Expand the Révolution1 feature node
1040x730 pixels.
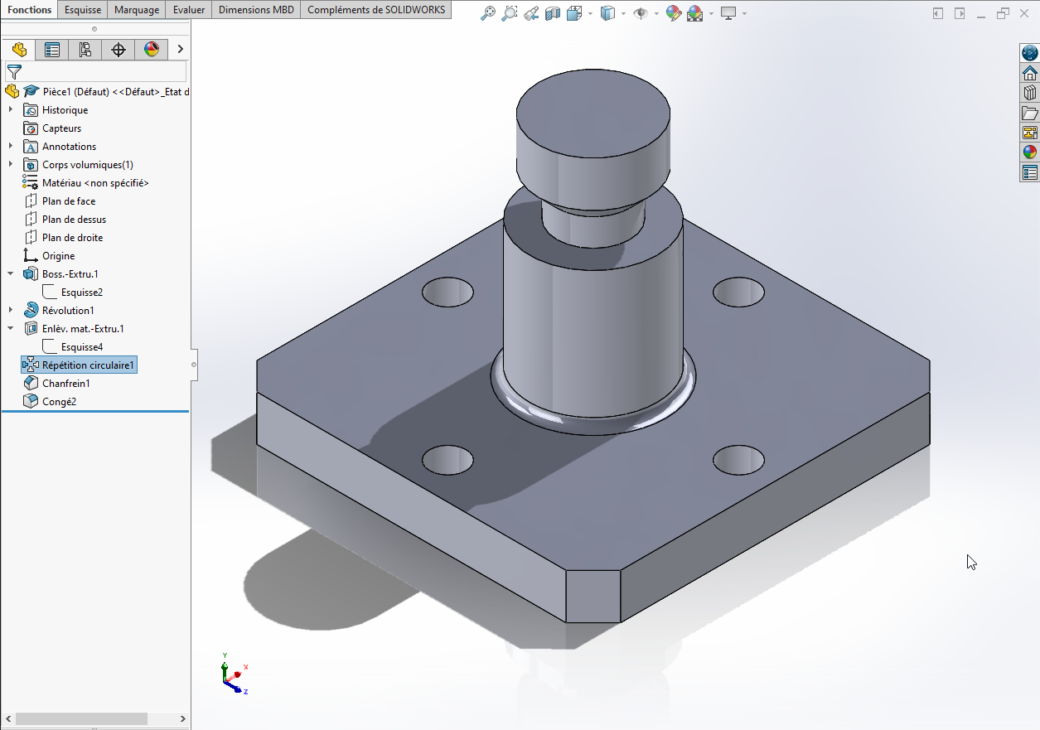[11, 311]
